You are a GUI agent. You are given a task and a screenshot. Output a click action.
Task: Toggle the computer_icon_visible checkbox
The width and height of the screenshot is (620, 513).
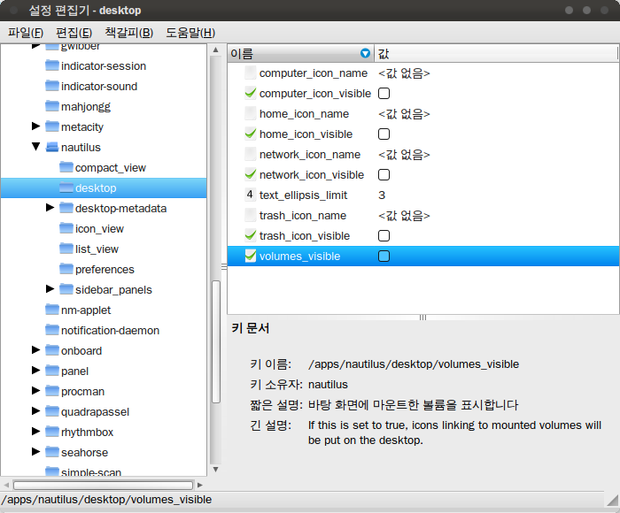click(x=384, y=94)
